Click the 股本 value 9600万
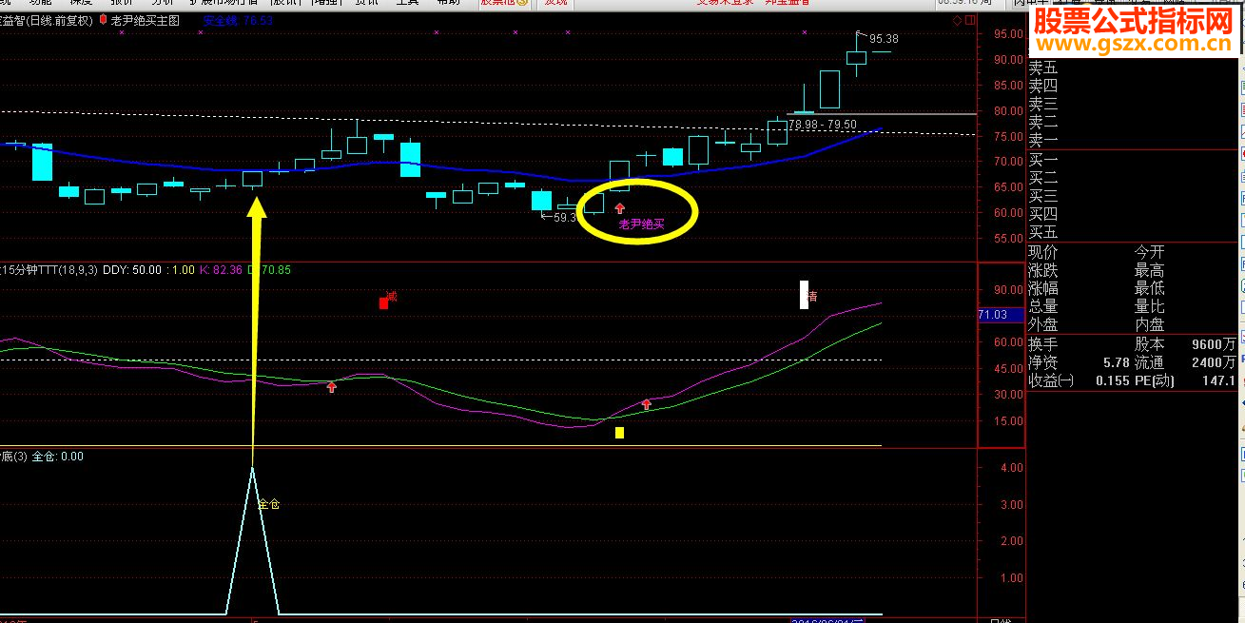This screenshot has height=623, width=1245. pos(1216,344)
